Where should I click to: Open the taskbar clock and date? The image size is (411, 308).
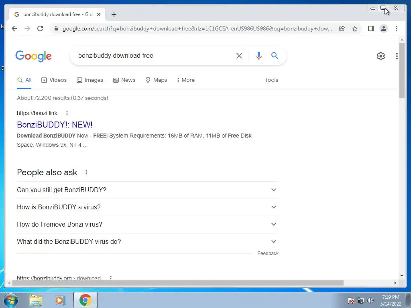tap(391, 300)
